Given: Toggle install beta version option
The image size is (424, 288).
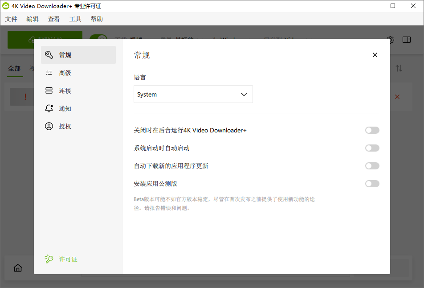Looking at the screenshot, I should tap(372, 183).
